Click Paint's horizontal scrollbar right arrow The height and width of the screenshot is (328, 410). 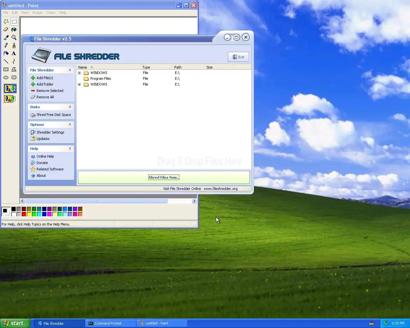tap(194, 201)
